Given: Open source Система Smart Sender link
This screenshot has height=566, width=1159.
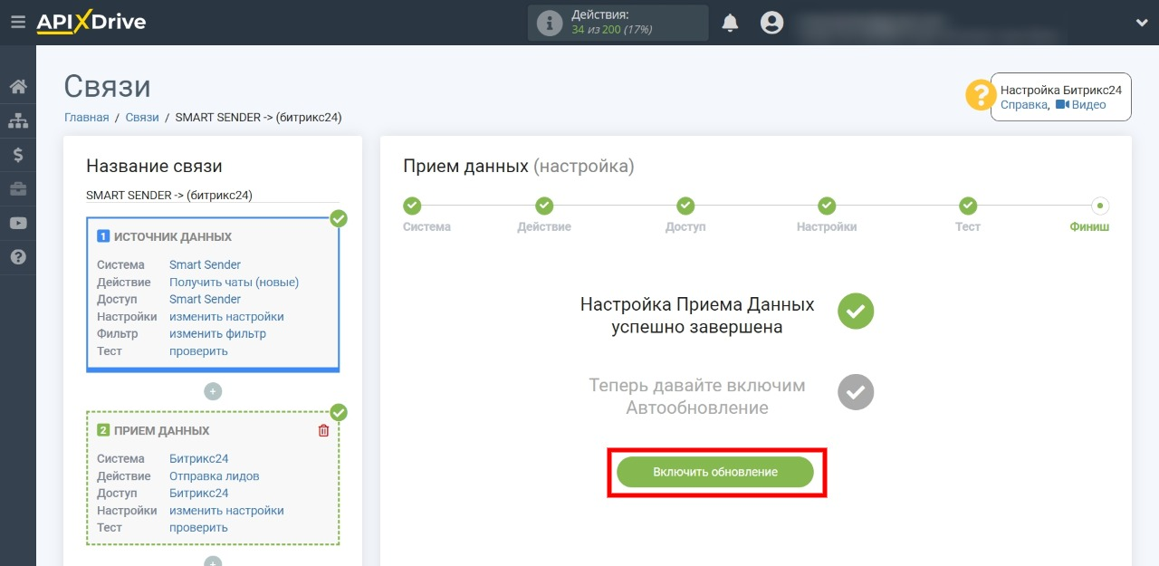Looking at the screenshot, I should pyautogui.click(x=206, y=265).
